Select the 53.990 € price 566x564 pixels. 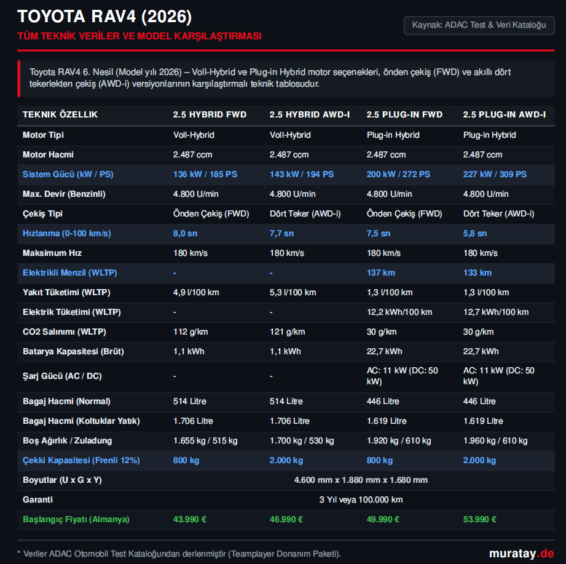(x=479, y=520)
